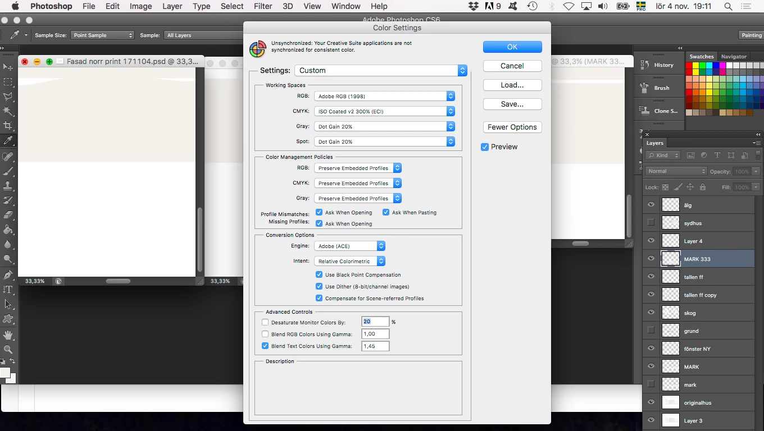764x431 pixels.
Task: Open the Clone Source panel icon
Action: [644, 111]
